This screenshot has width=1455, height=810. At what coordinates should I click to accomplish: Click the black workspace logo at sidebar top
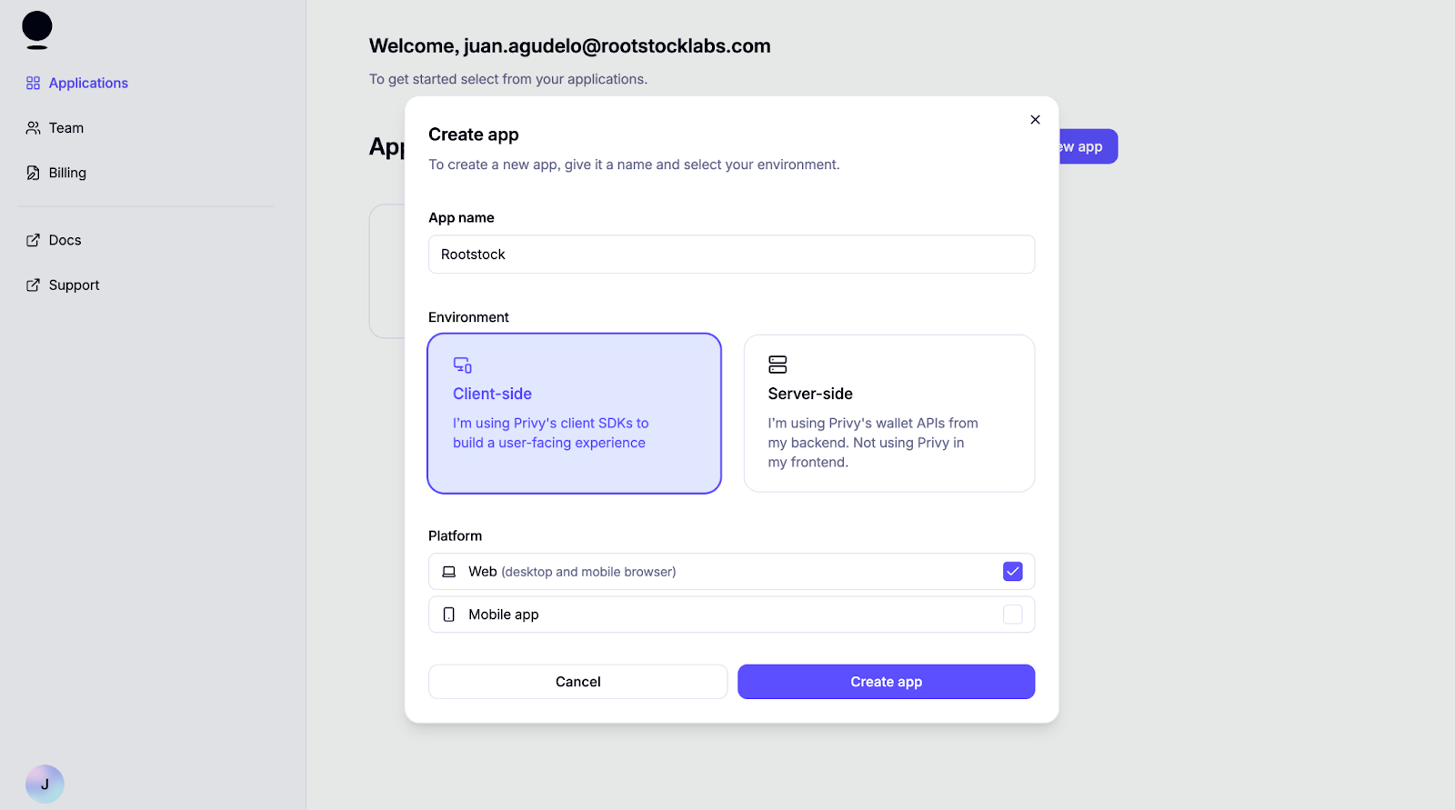[36, 25]
